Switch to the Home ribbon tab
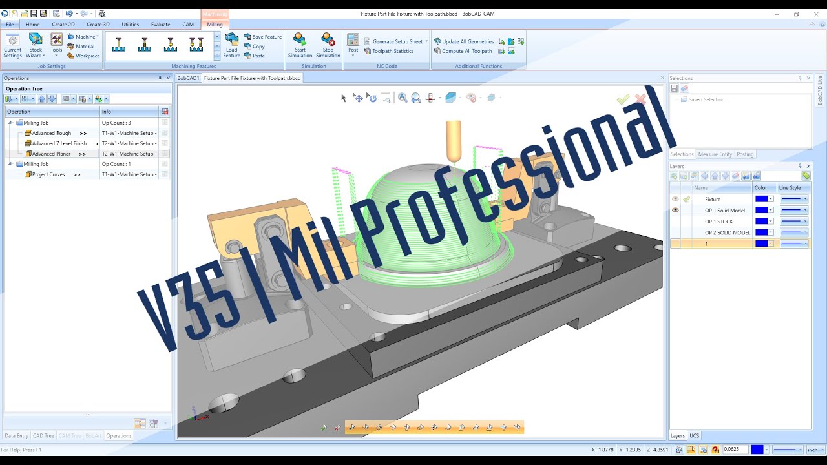This screenshot has width=827, height=465. [x=32, y=25]
